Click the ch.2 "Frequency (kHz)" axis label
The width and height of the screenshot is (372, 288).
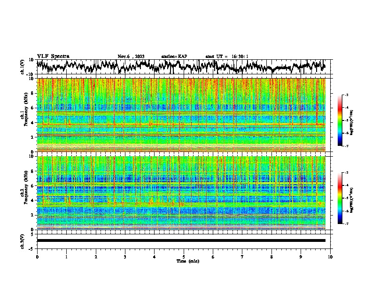coord(26,187)
